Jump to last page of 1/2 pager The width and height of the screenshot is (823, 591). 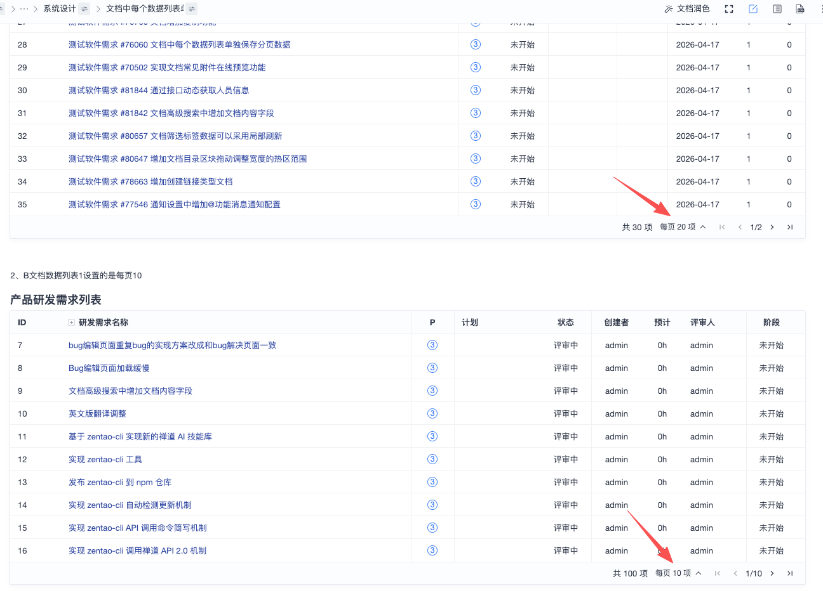(790, 227)
